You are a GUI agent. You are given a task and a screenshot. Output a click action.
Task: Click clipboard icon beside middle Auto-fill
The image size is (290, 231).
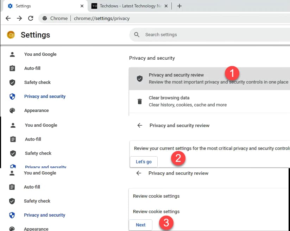(x=13, y=139)
